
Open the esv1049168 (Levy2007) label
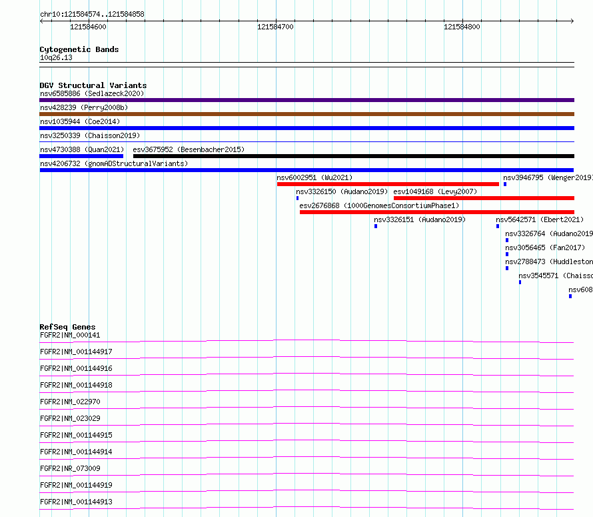click(x=435, y=191)
